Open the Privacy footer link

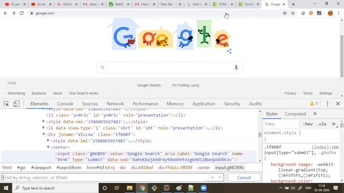pyautogui.click(x=290, y=93)
